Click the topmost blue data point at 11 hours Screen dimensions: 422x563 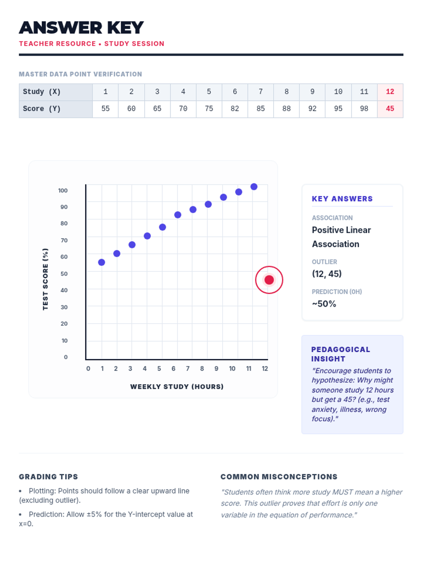(254, 186)
